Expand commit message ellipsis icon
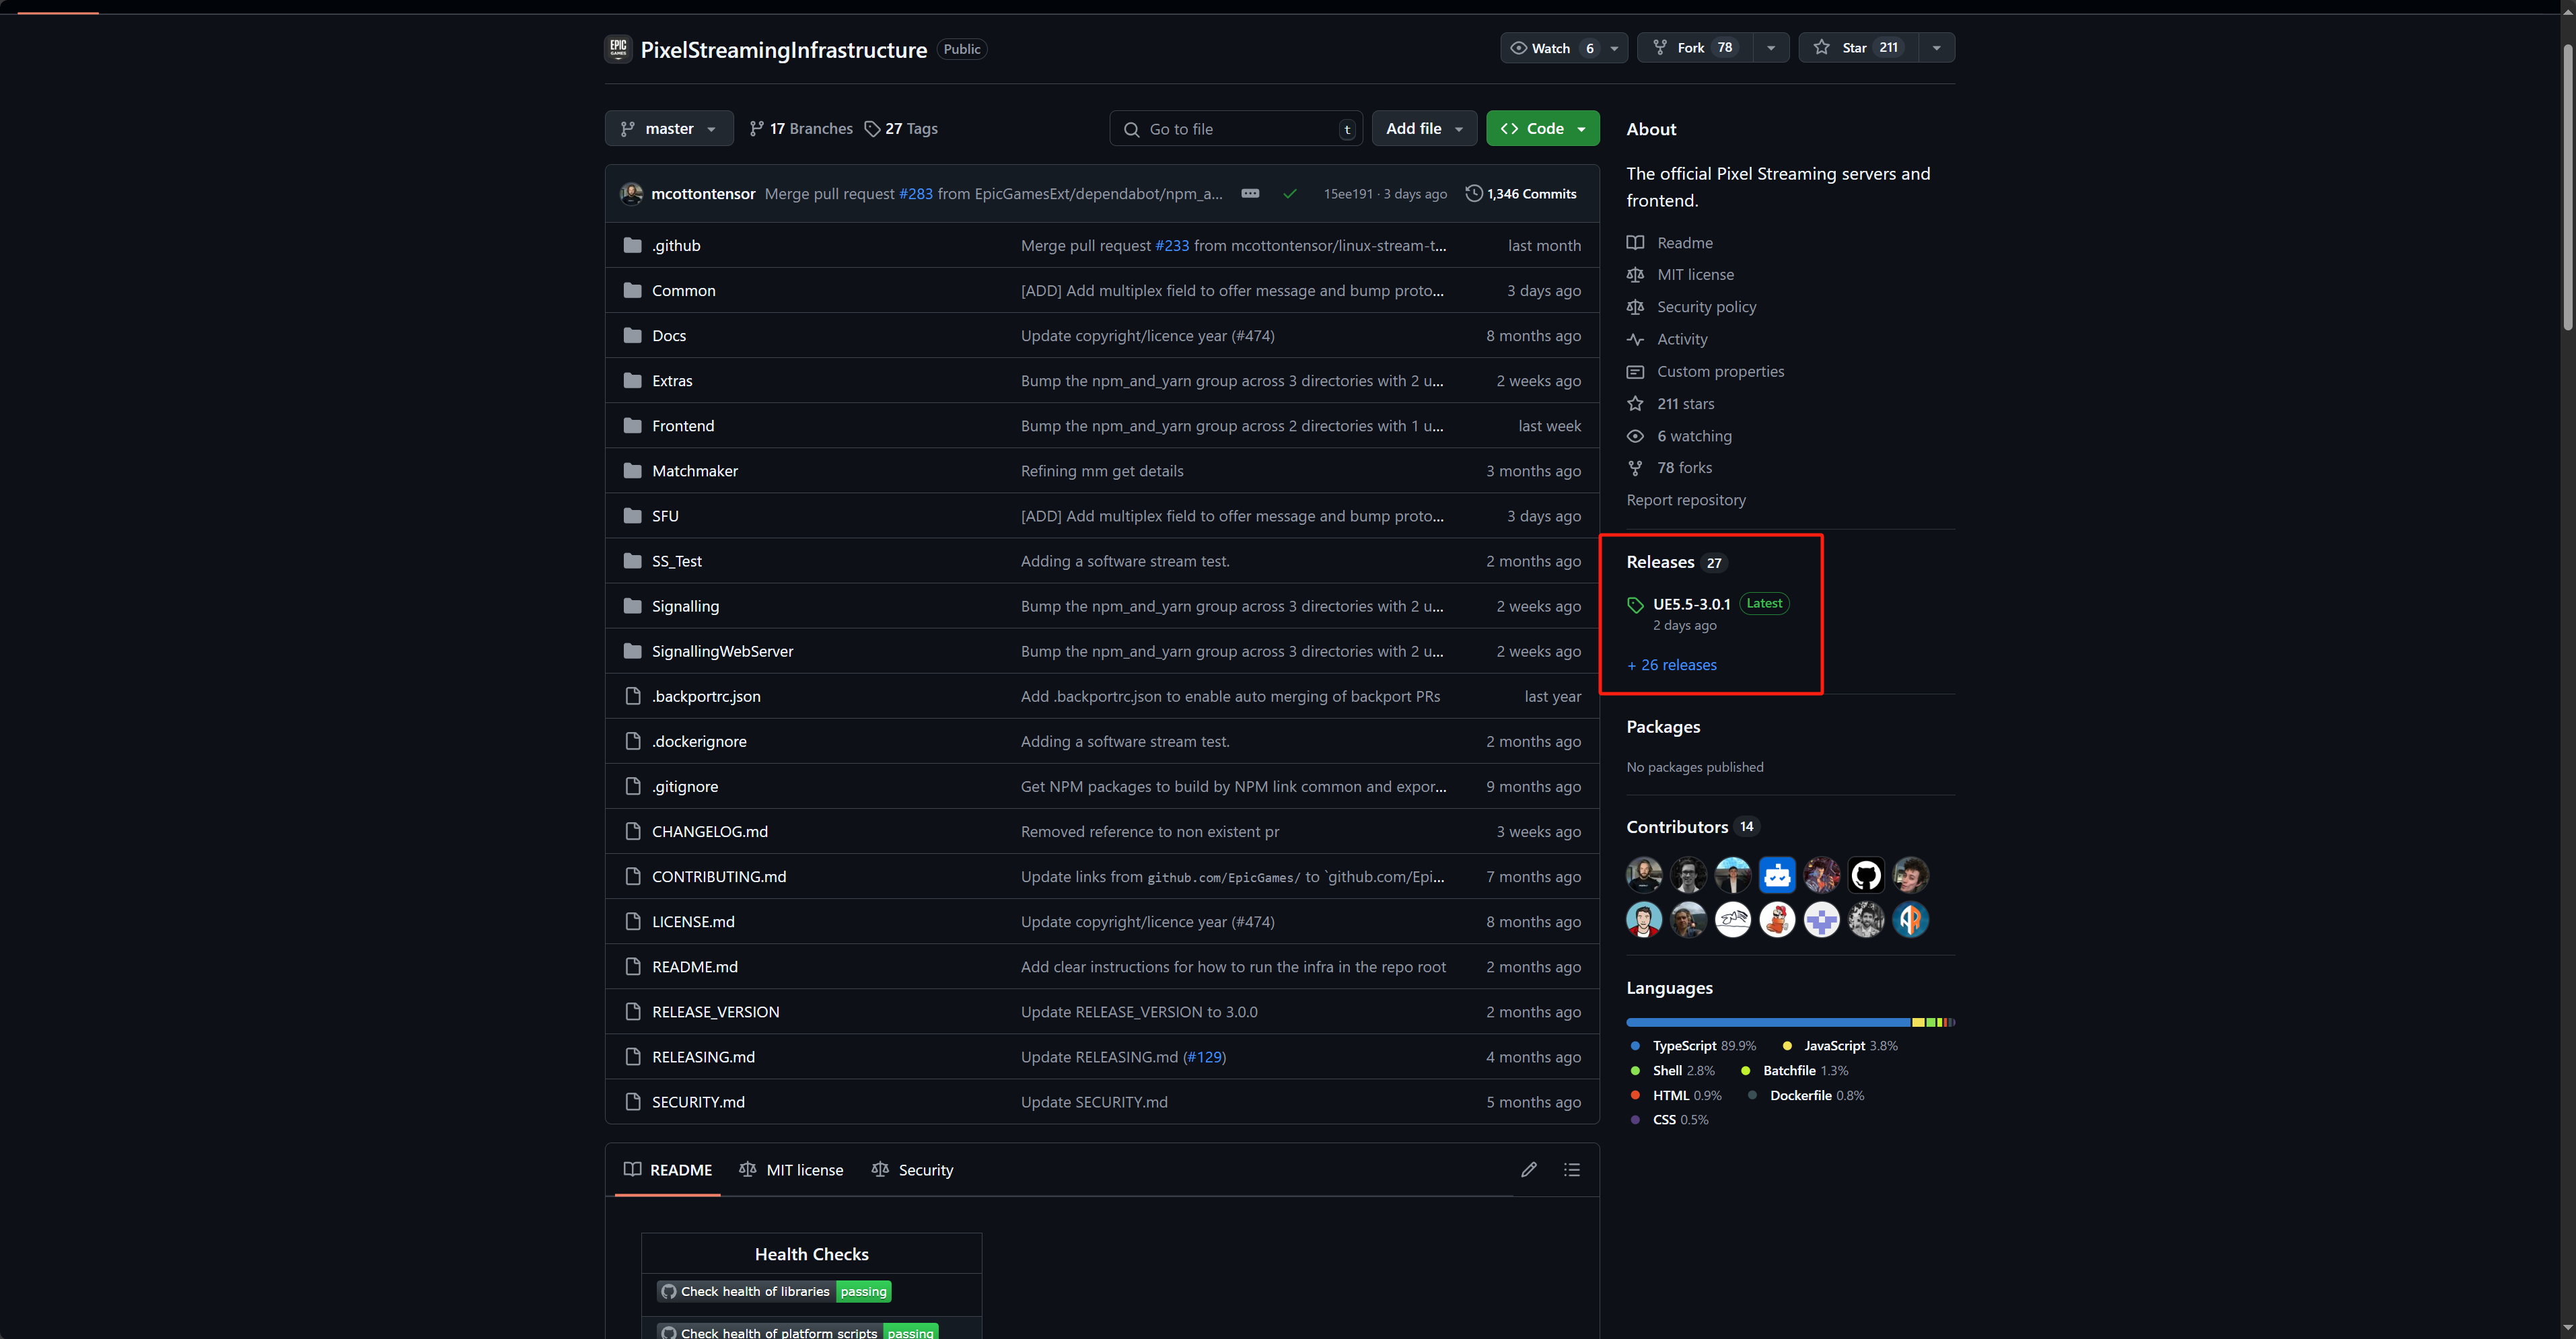 1250,193
